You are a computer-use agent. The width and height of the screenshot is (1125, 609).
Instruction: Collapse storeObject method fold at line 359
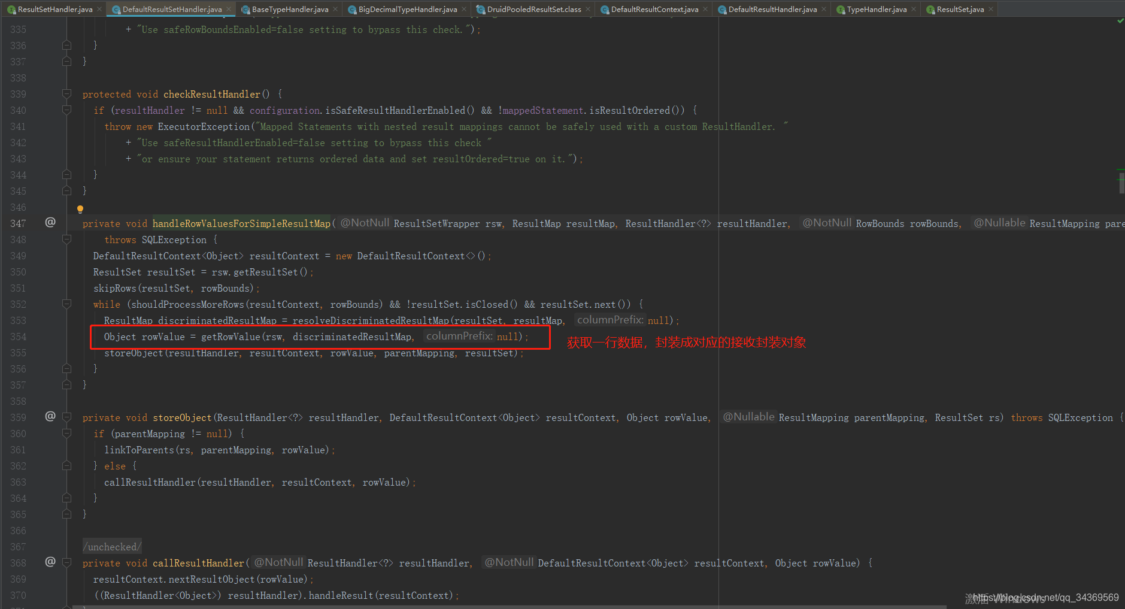pyautogui.click(x=66, y=417)
